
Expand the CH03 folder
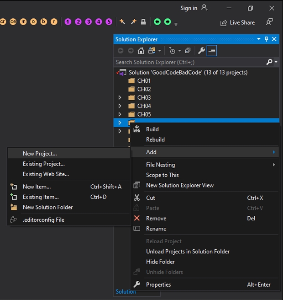(x=120, y=97)
